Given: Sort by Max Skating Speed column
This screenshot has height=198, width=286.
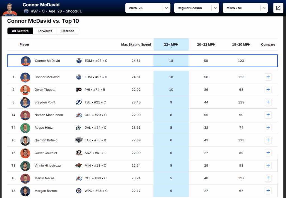Looking at the screenshot, I should click(136, 44).
